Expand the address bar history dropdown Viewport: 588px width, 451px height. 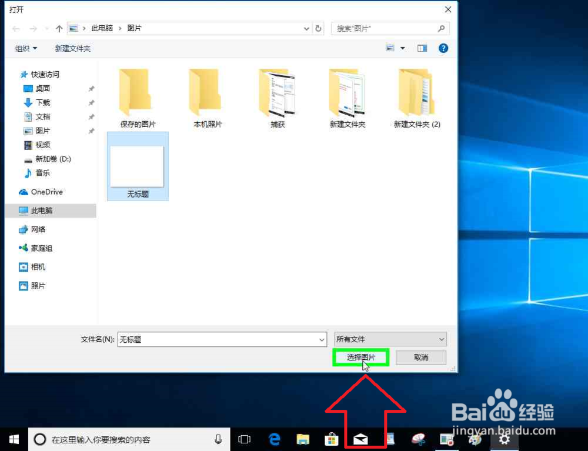(x=306, y=29)
